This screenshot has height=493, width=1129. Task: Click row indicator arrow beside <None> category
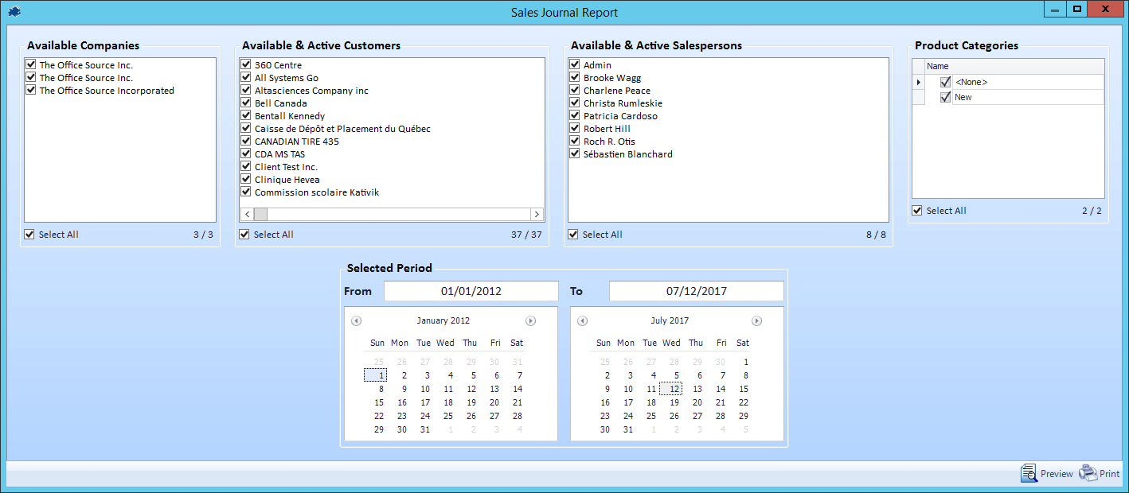pos(919,82)
